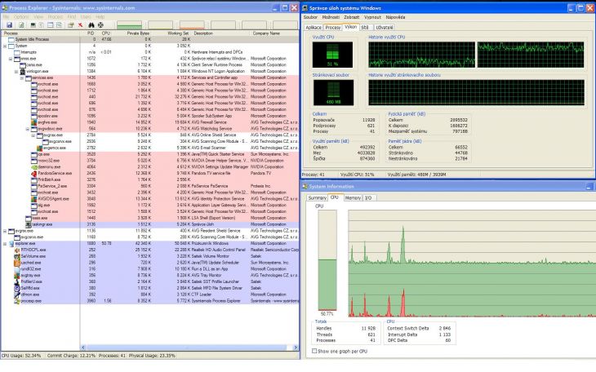Switch to the Procesy tab in Task Manager
Image resolution: width=596 pixels, height=372 pixels.
pos(333,28)
